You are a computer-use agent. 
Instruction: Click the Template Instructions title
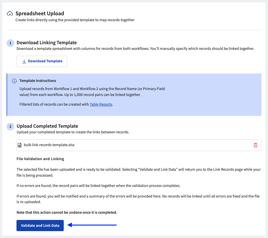tap(38, 81)
